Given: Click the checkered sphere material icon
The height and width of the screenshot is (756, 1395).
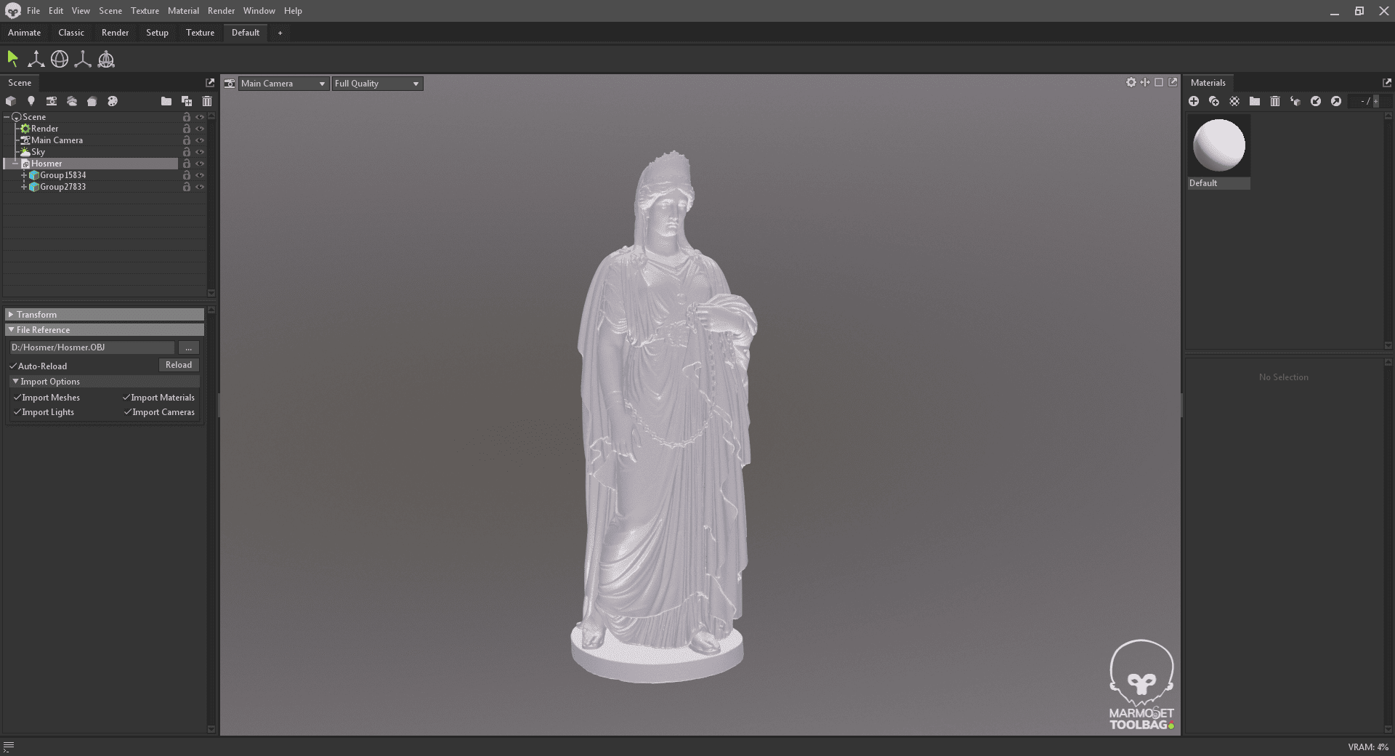Looking at the screenshot, I should (1234, 101).
